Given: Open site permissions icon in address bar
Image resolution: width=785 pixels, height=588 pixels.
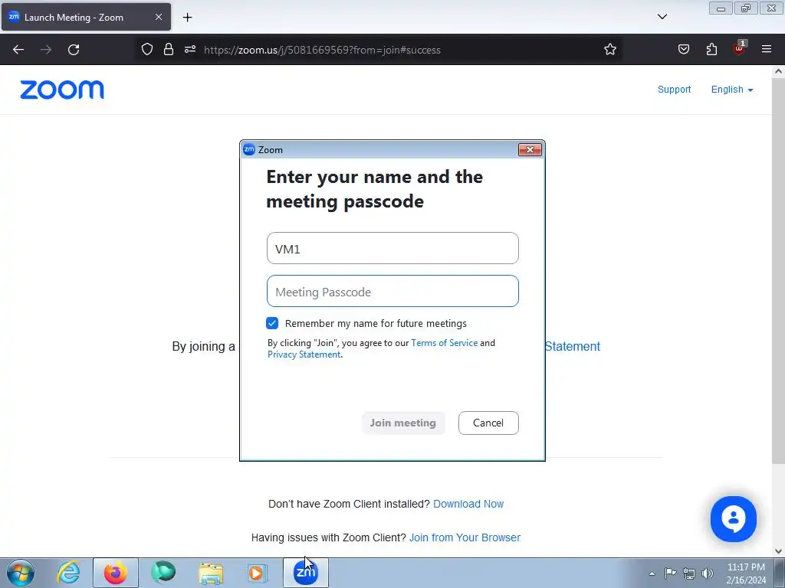Looking at the screenshot, I should (190, 50).
